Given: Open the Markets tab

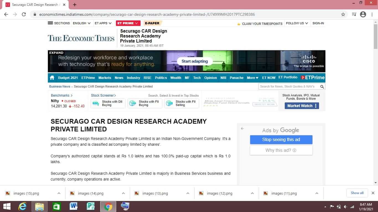Looking at the screenshot, I should (x=105, y=78).
